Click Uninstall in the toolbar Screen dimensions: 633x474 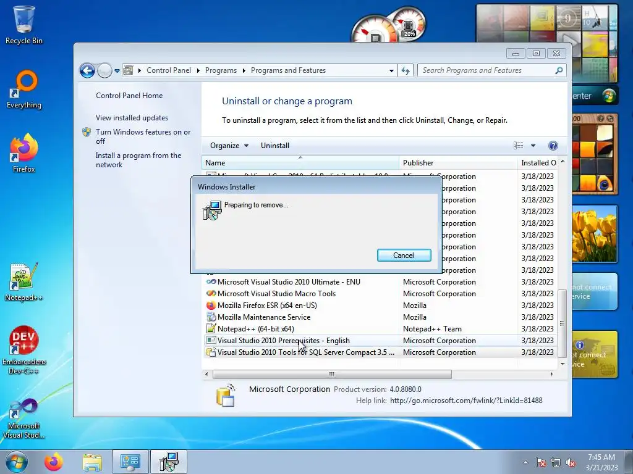tap(275, 146)
